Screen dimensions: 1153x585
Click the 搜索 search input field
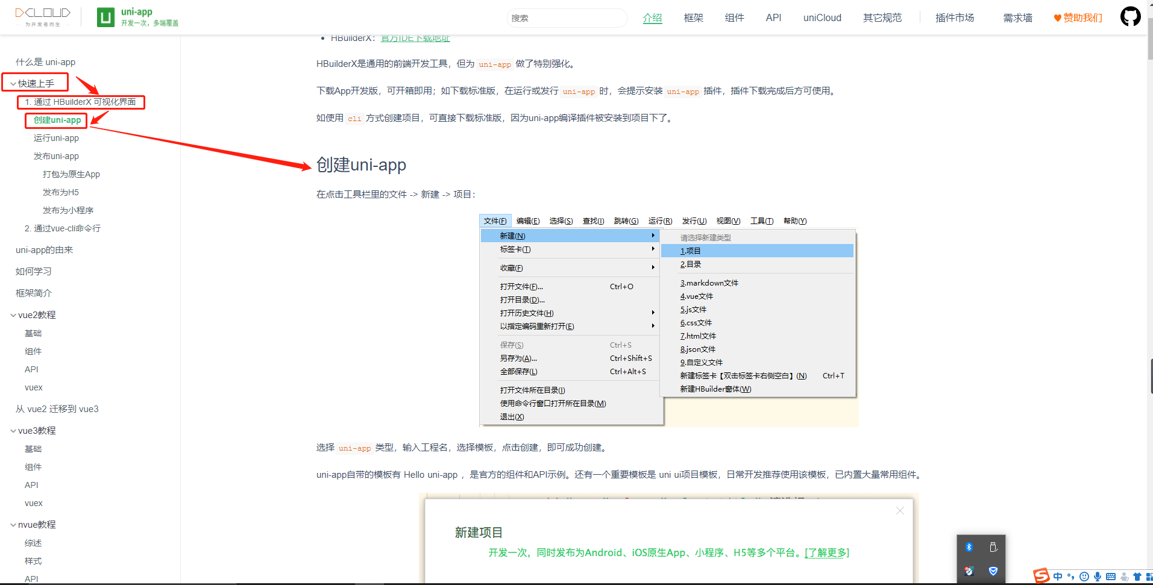click(567, 18)
